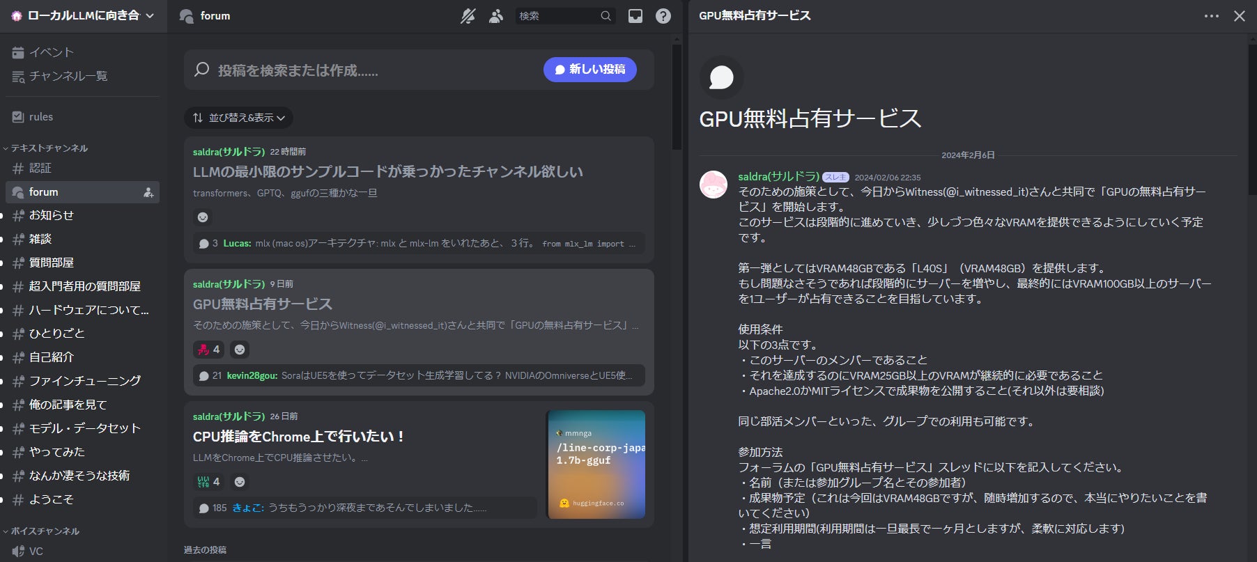Viewport: 1257px width, 562px height.
Task: Click the 過去の投稿 label
Action: coord(205,550)
